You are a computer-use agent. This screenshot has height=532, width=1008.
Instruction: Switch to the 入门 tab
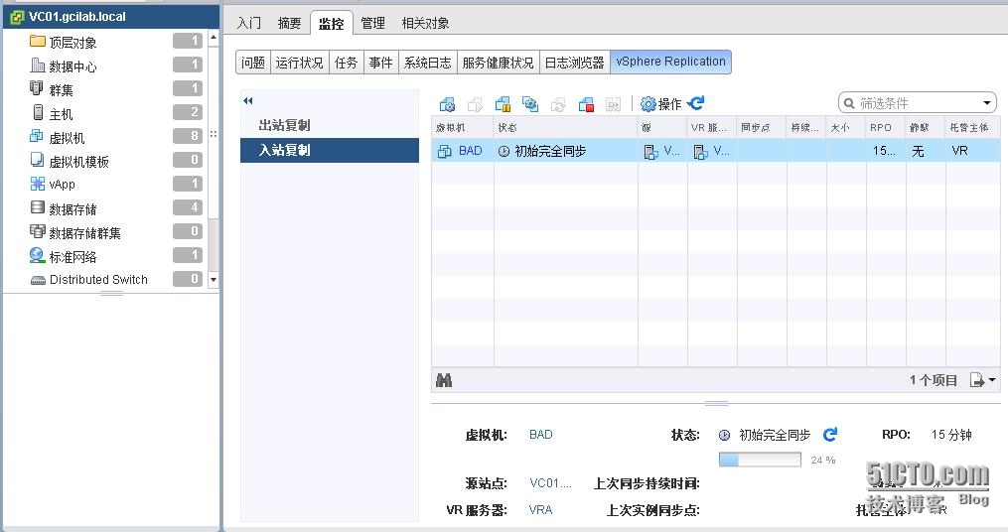pyautogui.click(x=249, y=23)
